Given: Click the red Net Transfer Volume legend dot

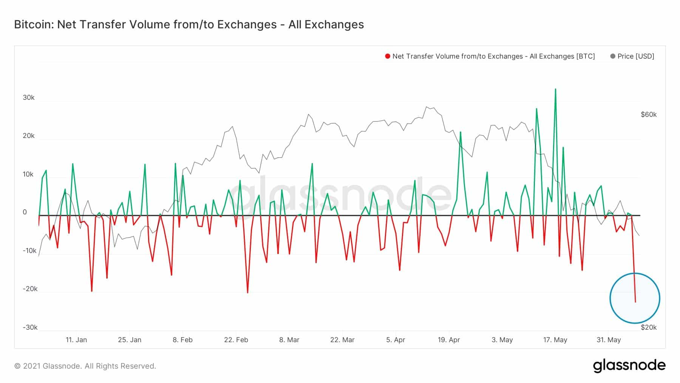Looking at the screenshot, I should click(x=388, y=56).
